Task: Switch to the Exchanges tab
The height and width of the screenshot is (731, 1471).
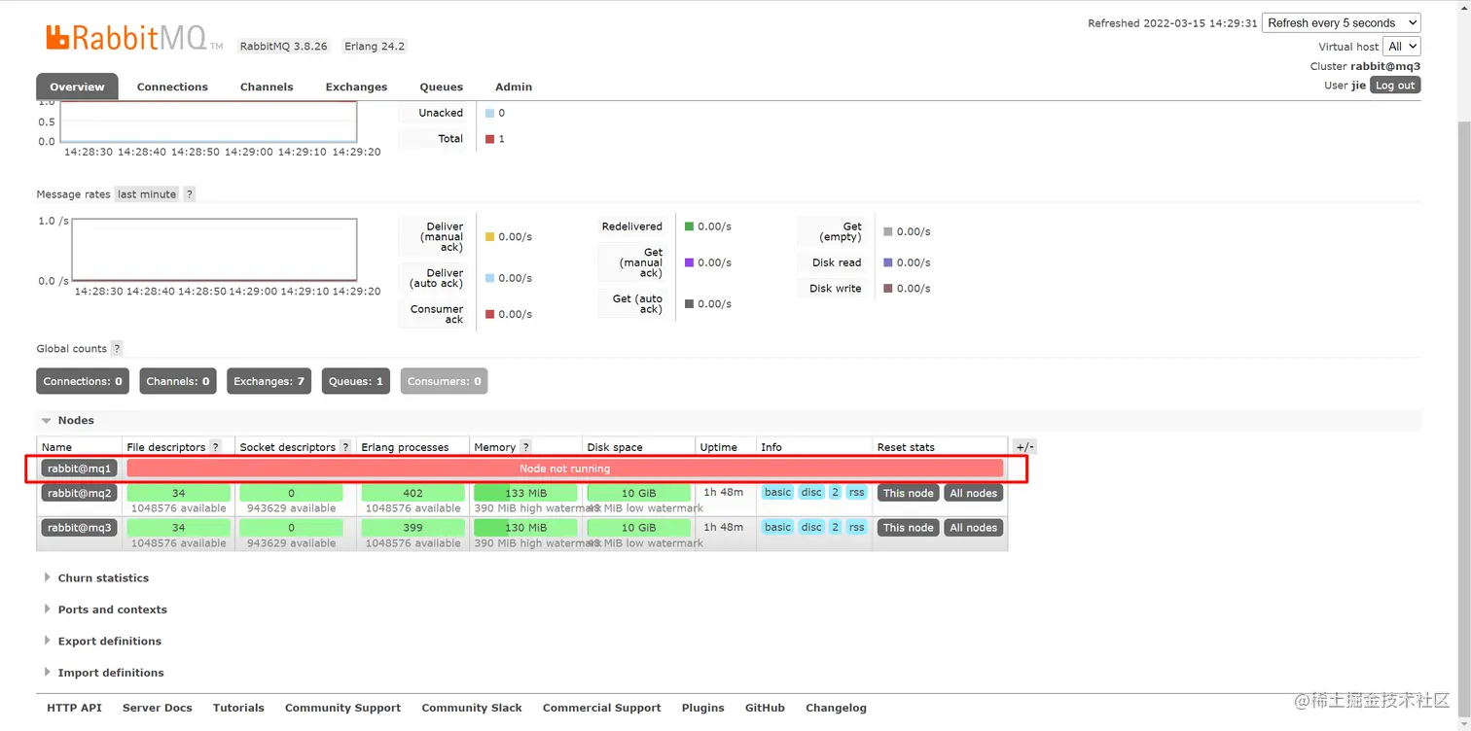Action: (356, 87)
